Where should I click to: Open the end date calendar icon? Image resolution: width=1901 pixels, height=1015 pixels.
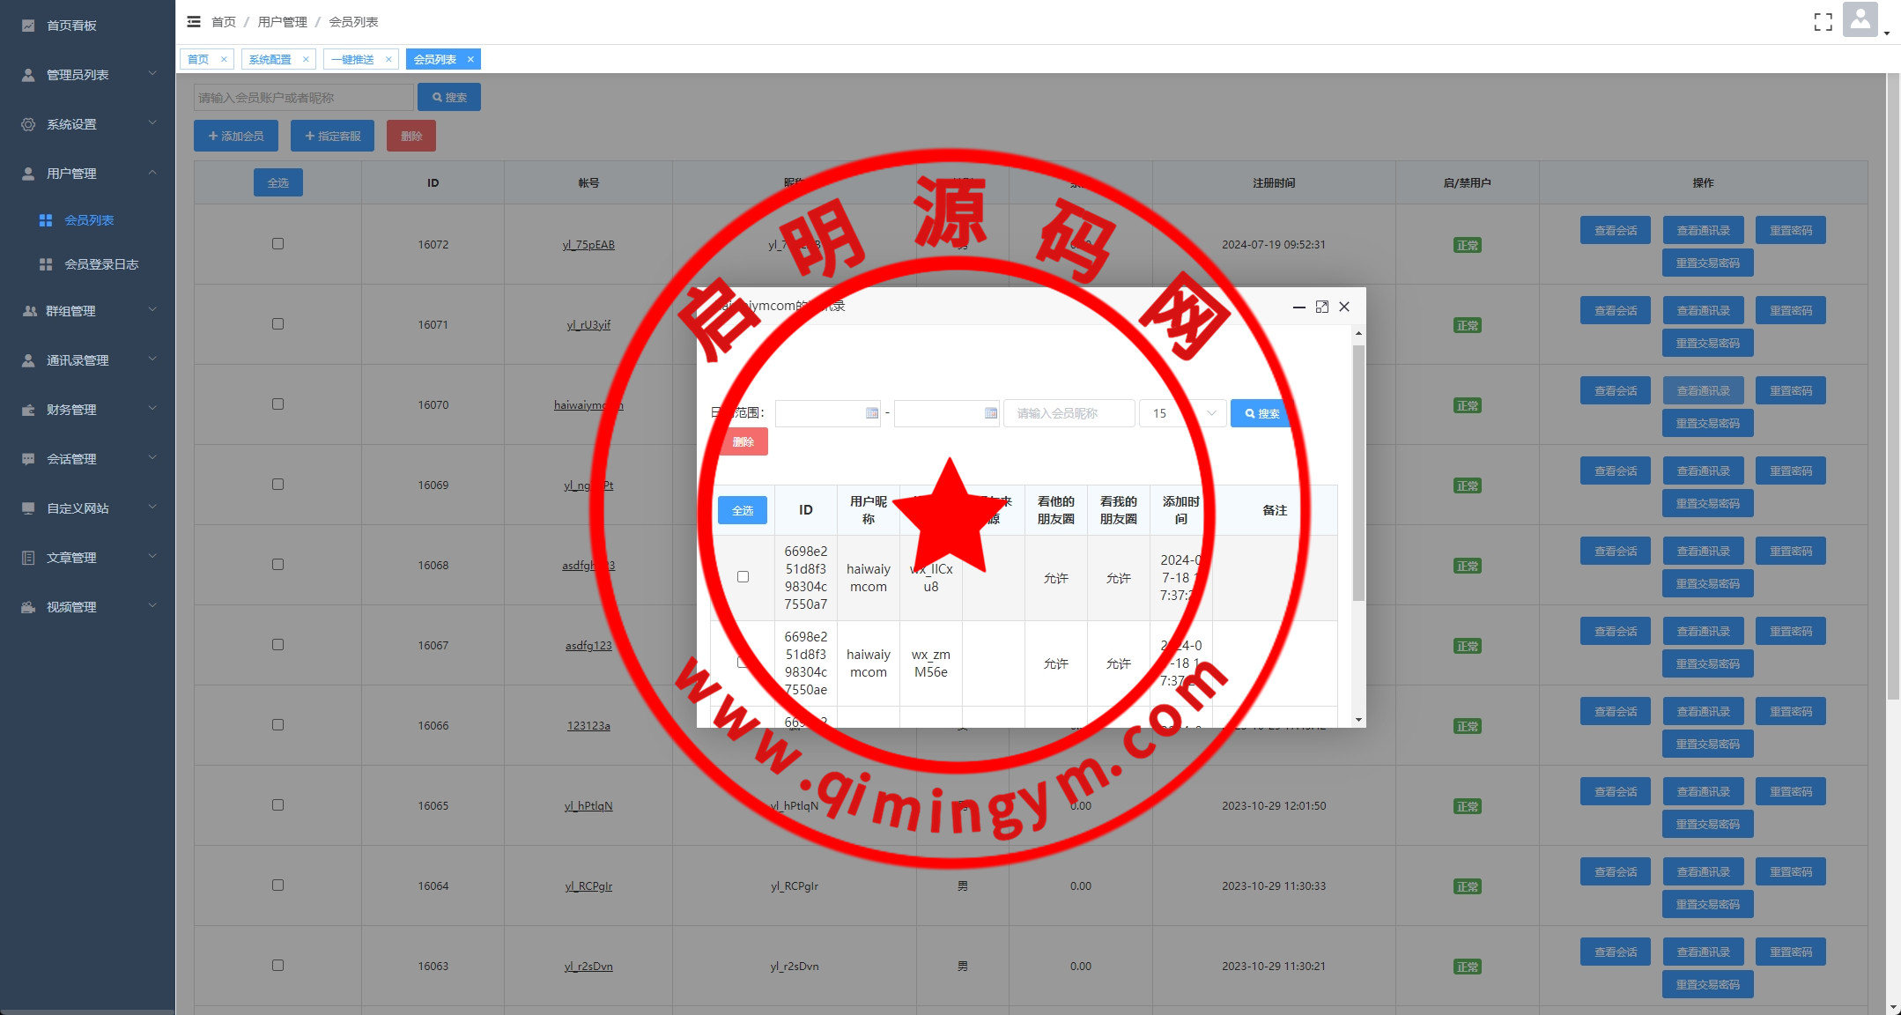[990, 413]
